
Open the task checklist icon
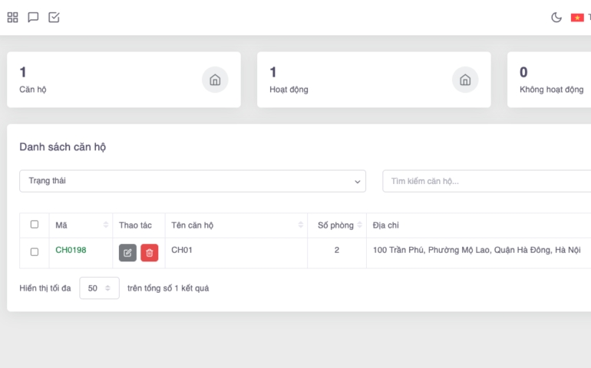(54, 18)
